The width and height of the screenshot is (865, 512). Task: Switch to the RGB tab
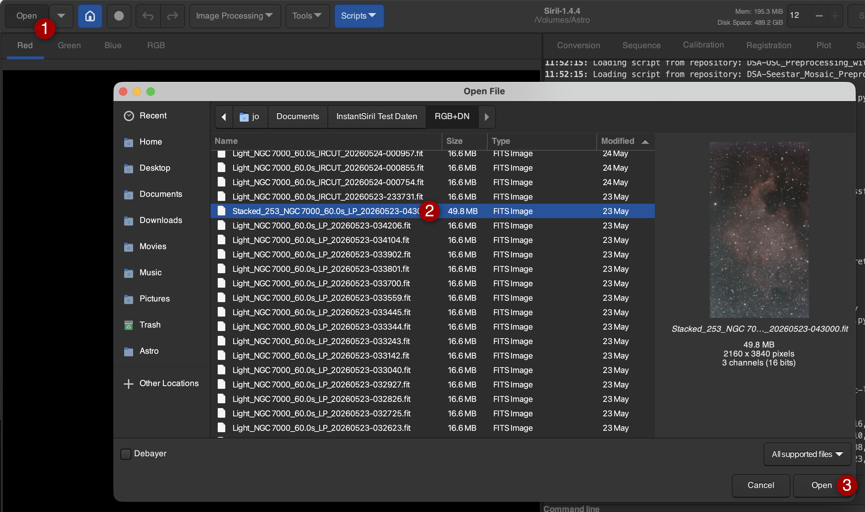point(156,45)
